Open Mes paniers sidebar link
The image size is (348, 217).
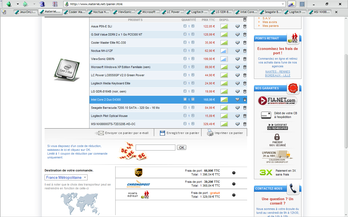coord(270,26)
